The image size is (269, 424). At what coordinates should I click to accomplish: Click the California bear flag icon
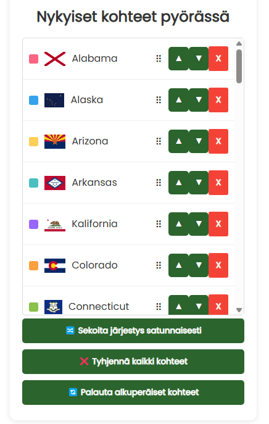(x=55, y=225)
